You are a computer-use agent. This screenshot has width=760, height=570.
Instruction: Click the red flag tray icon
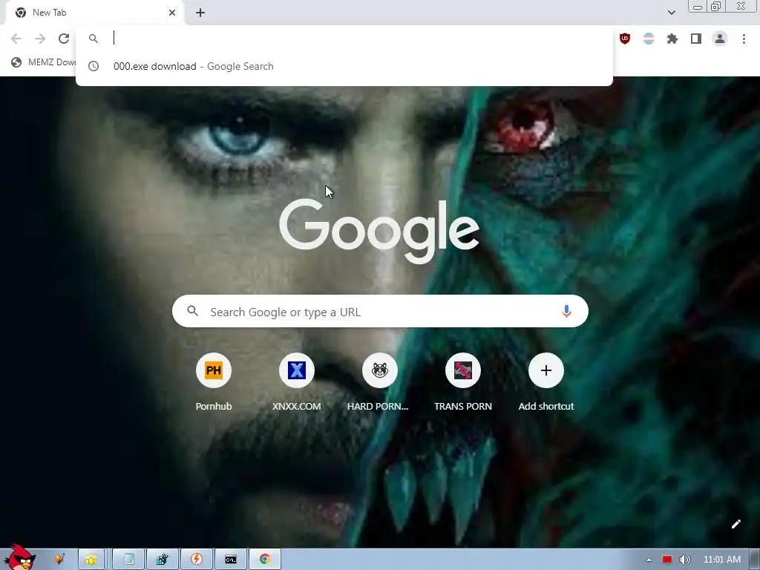tap(667, 560)
